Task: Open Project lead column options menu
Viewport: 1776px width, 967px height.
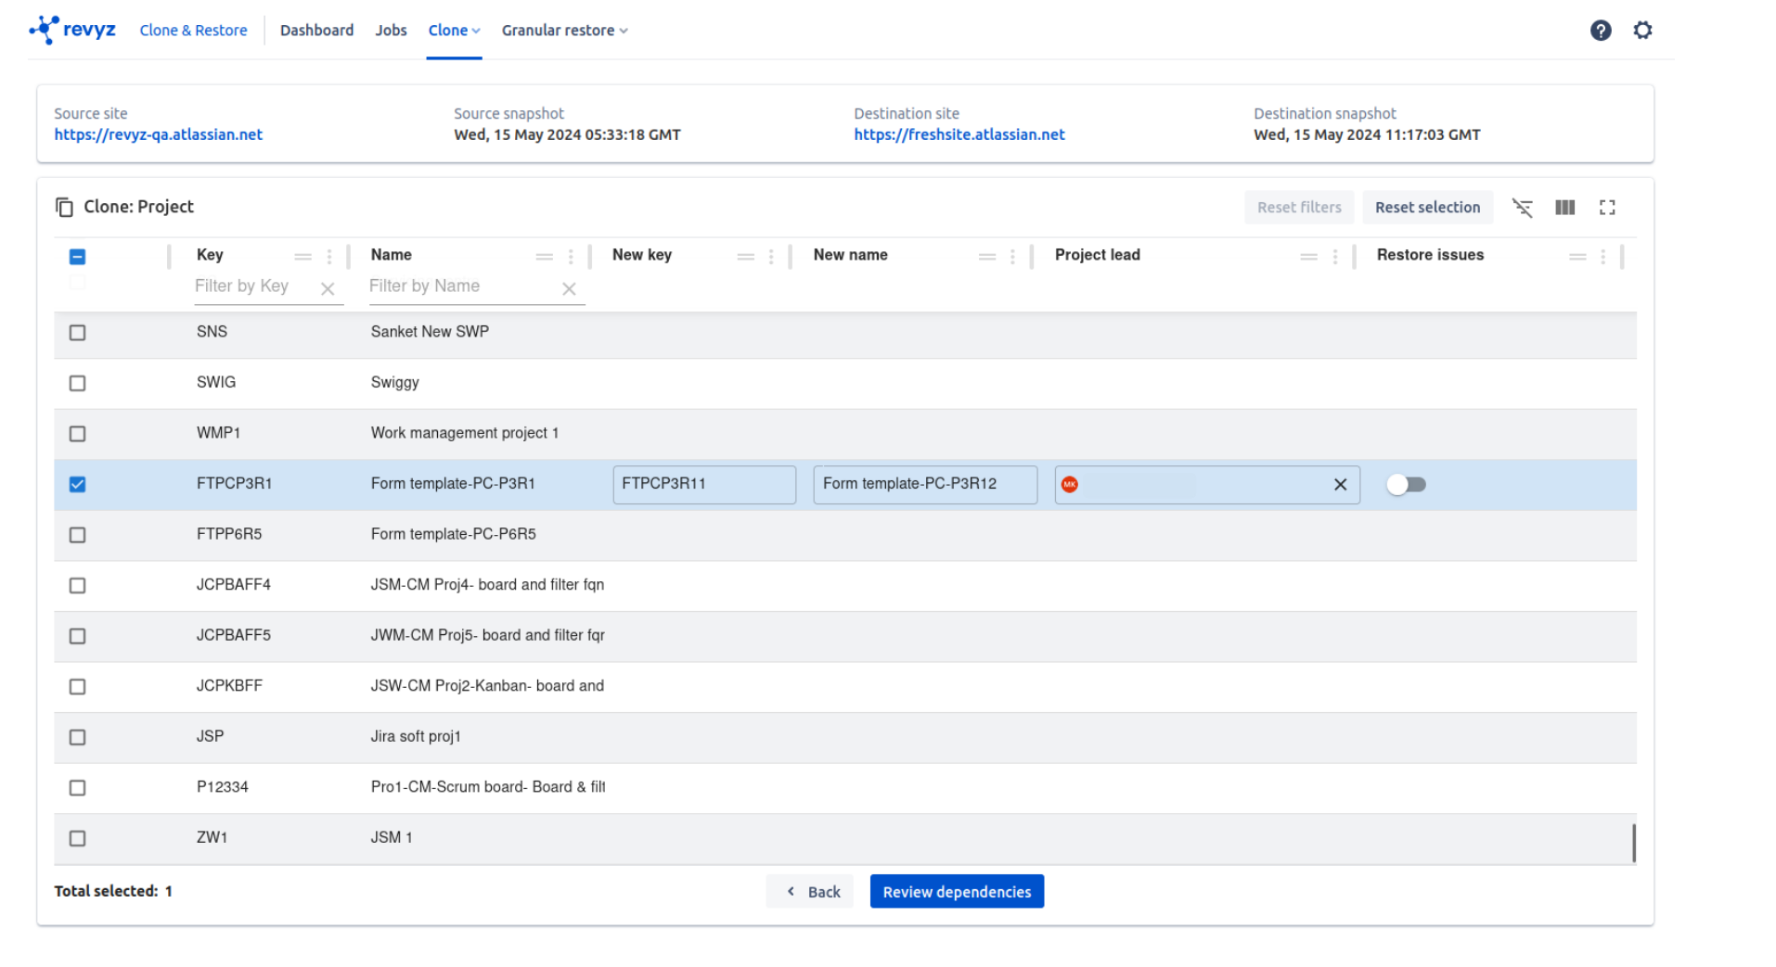Action: 1334,257
